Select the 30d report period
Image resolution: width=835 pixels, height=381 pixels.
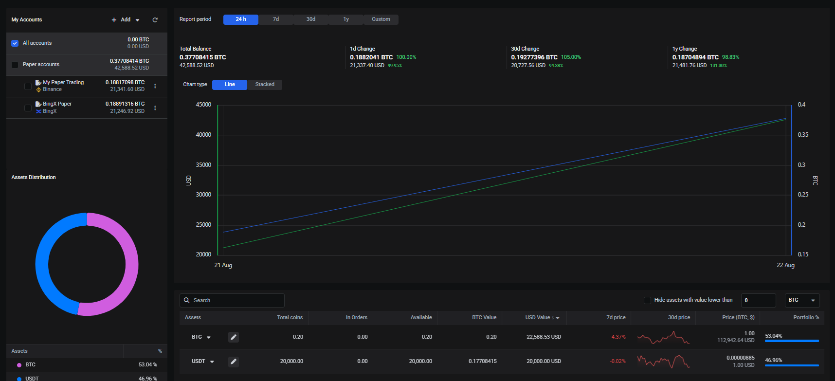311,19
